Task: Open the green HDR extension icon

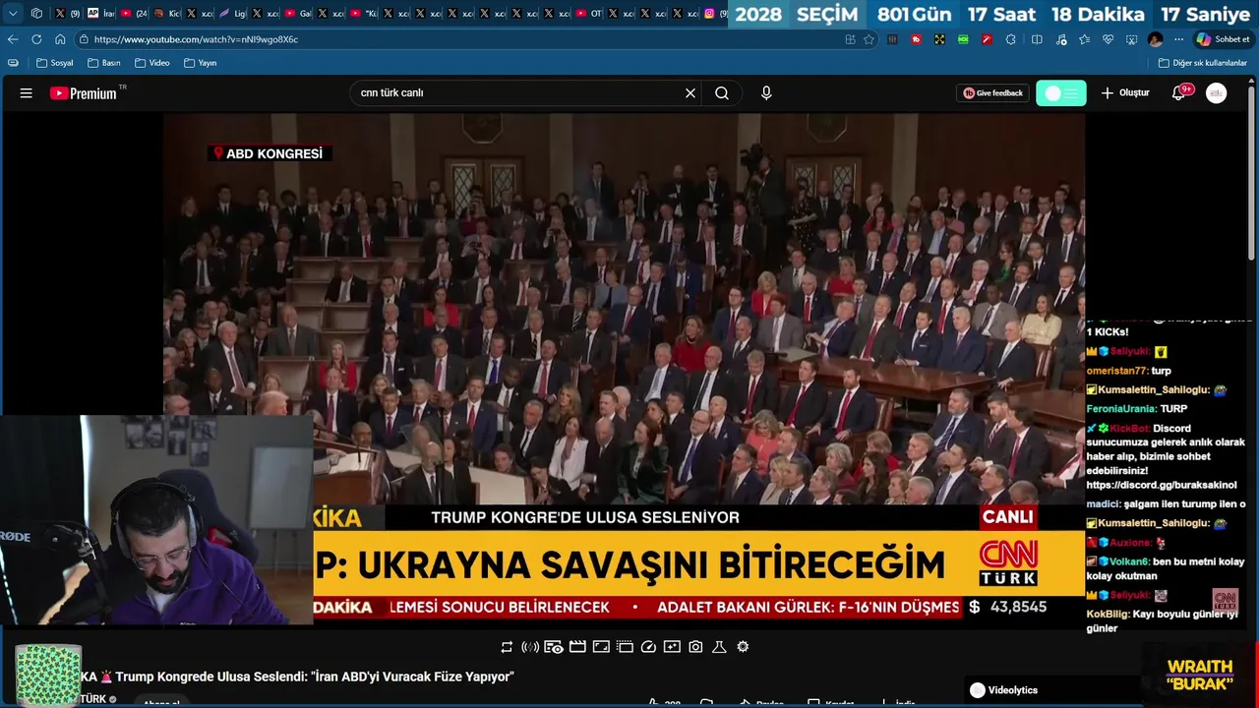Action: point(963,39)
